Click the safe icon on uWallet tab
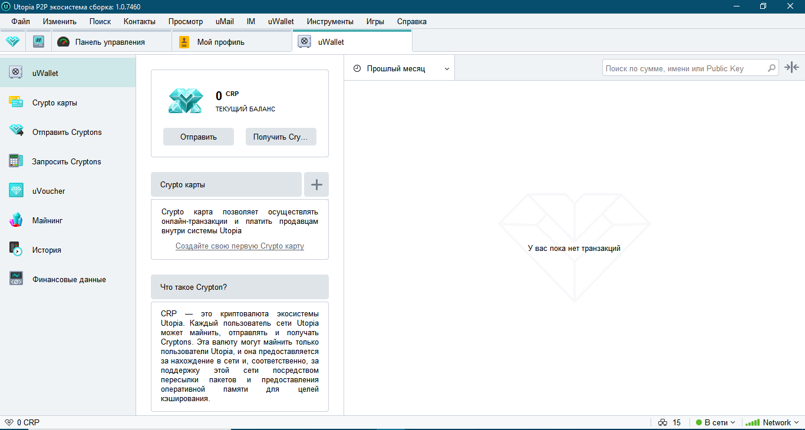 304,42
